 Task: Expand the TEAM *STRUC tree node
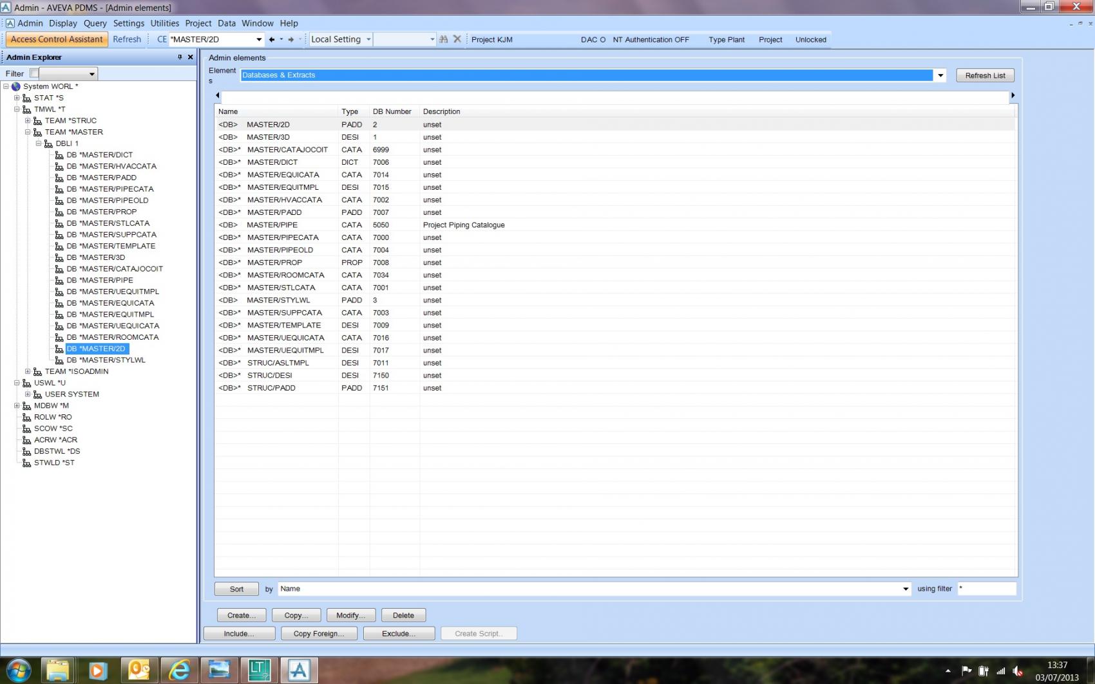28,120
